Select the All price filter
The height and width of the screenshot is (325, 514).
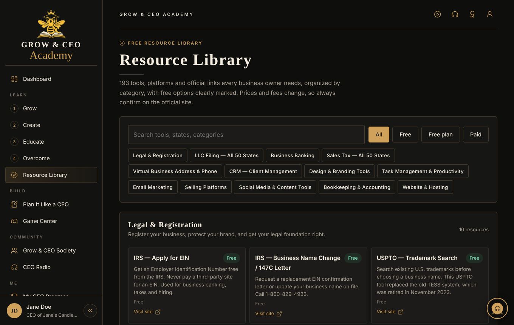pos(379,135)
